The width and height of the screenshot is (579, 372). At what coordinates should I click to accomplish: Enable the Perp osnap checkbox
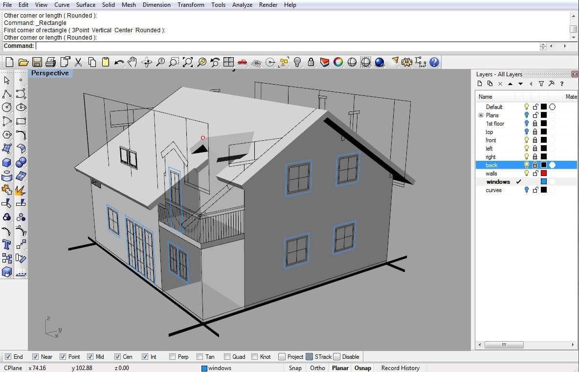172,356
